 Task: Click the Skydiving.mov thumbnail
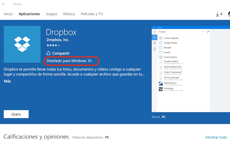(x=161, y=83)
